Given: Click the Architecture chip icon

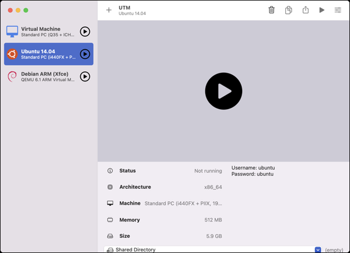Looking at the screenshot, I should click(110, 187).
